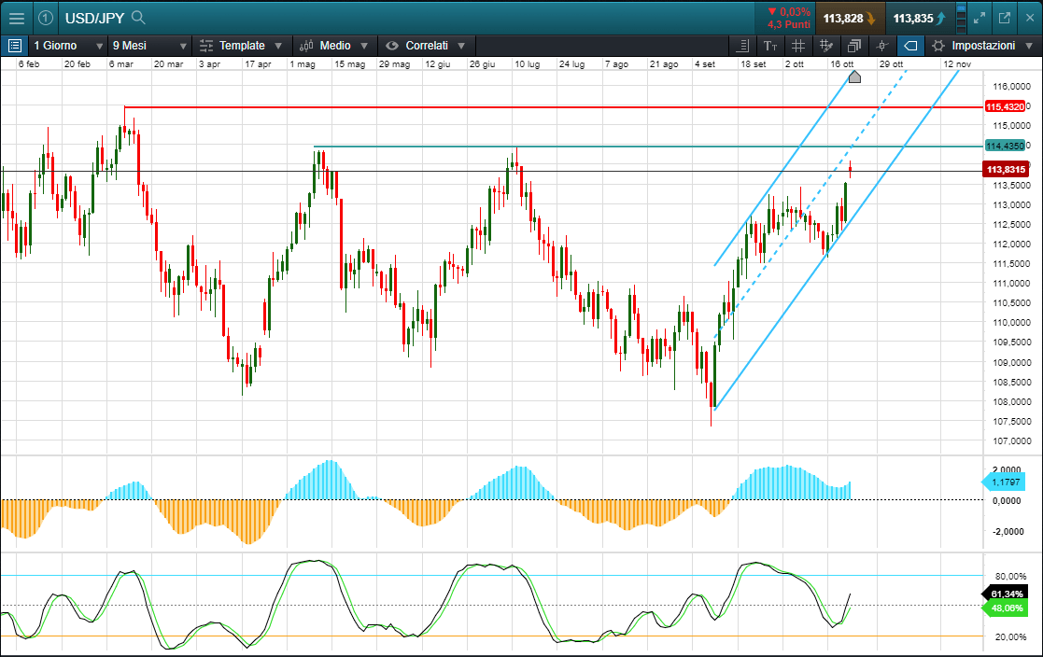Click the buy price 113,835
Viewport: 1043px width, 657px height.
click(919, 18)
